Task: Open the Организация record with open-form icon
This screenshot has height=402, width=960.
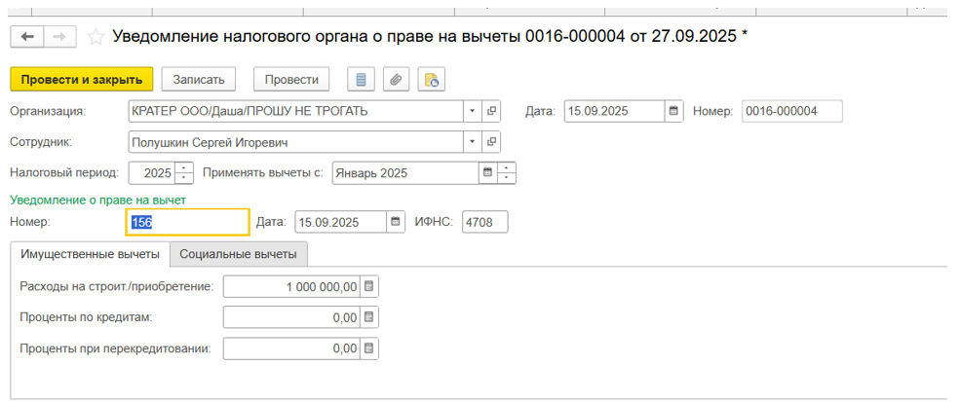Action: (x=491, y=111)
